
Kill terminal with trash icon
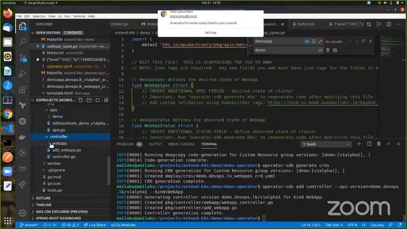pyautogui.click(x=379, y=144)
